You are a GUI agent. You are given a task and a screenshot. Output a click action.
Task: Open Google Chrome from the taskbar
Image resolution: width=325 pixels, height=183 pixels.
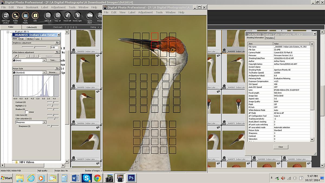(97, 178)
